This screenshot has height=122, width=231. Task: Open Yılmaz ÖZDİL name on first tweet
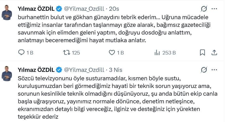pos(36,9)
